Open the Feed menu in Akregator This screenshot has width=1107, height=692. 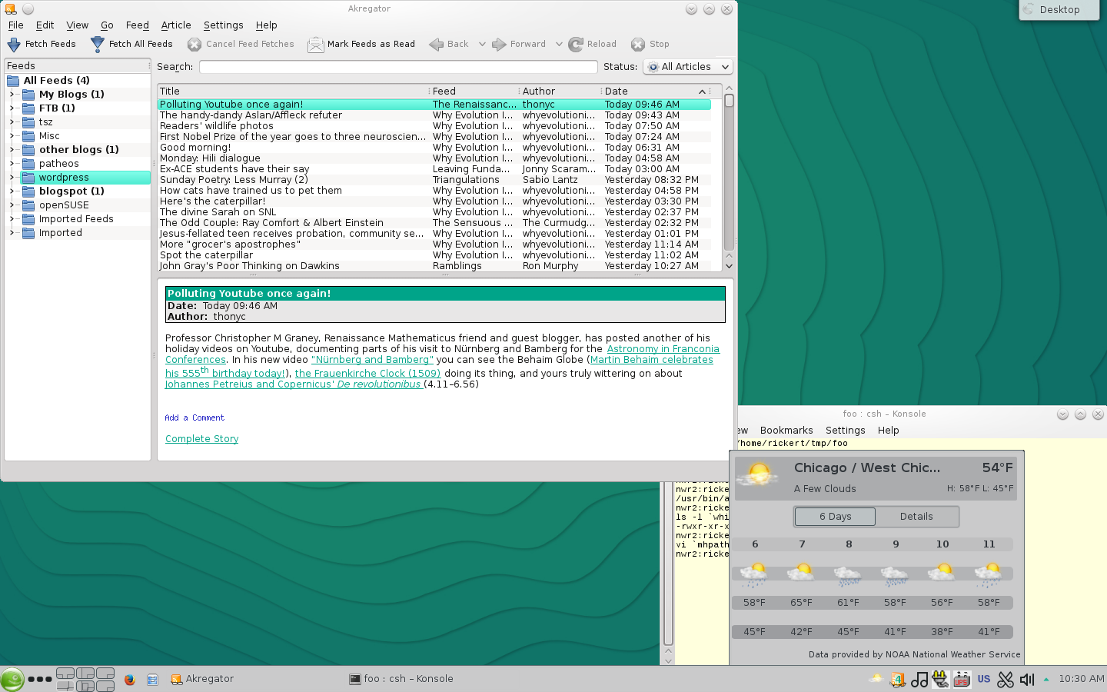137,25
